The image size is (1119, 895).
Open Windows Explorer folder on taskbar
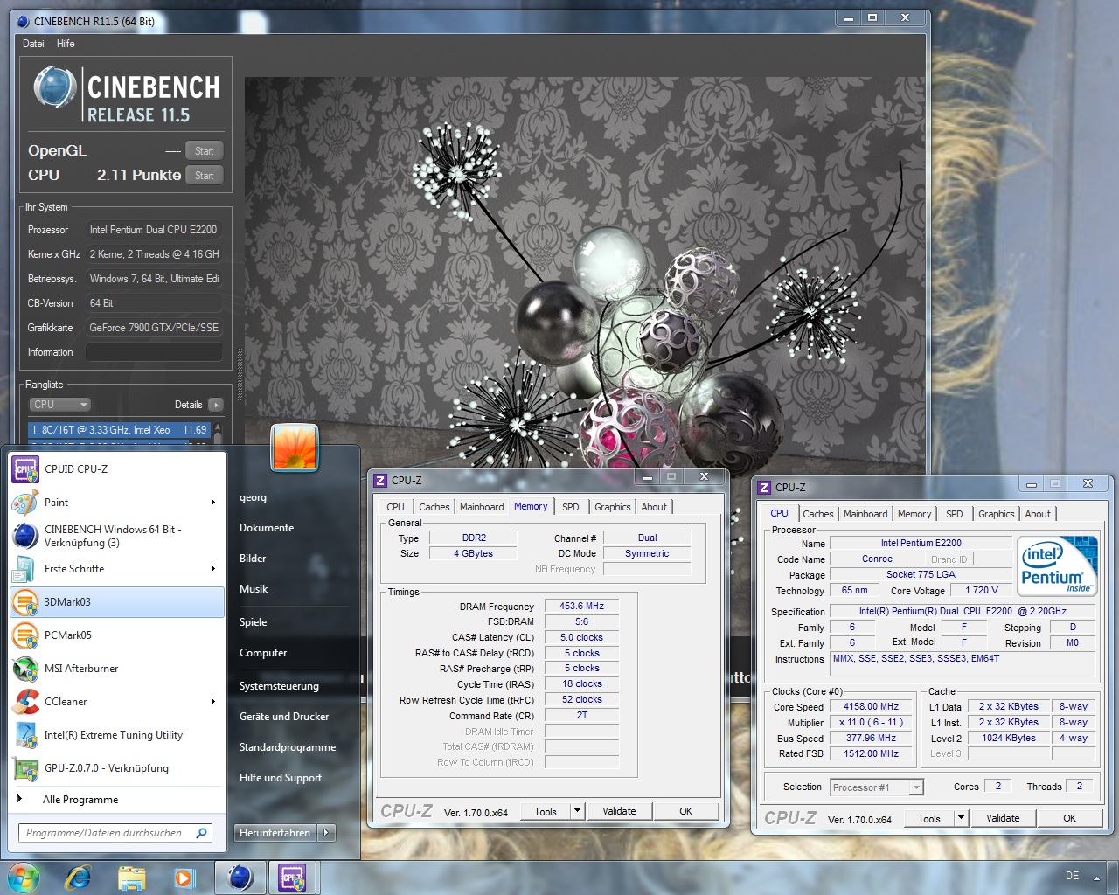[x=131, y=877]
